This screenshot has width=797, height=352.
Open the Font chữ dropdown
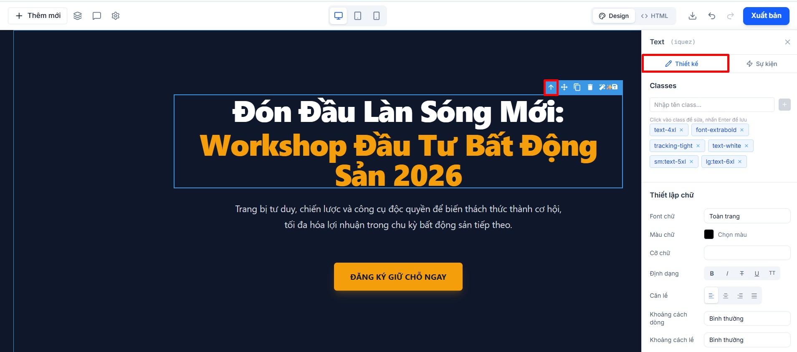747,216
